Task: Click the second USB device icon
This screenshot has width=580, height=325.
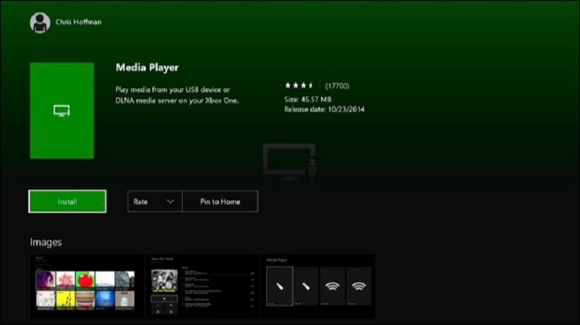Action: 306,287
